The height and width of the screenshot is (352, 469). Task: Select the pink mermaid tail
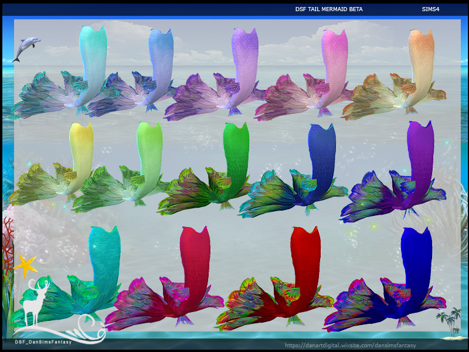(303, 75)
